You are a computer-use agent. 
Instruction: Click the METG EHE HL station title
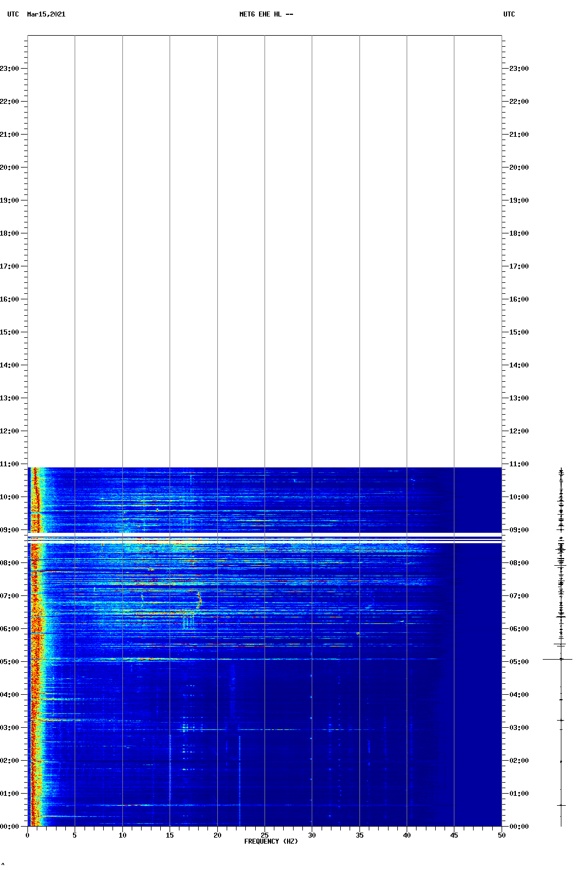[x=266, y=14]
